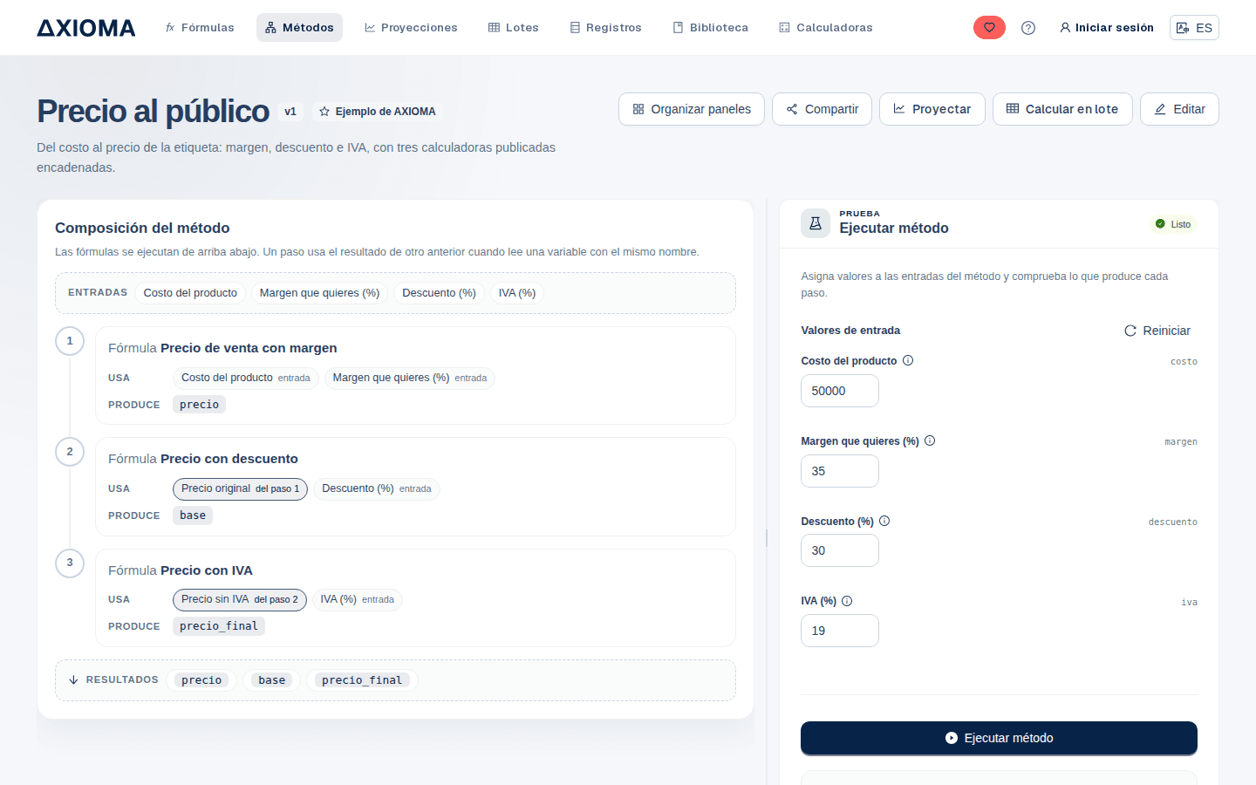Click info icon next to Margen que quieres

click(930, 440)
